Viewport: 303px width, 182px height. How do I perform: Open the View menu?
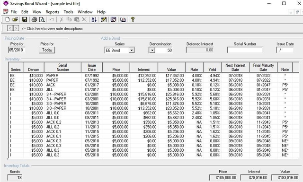click(37, 12)
